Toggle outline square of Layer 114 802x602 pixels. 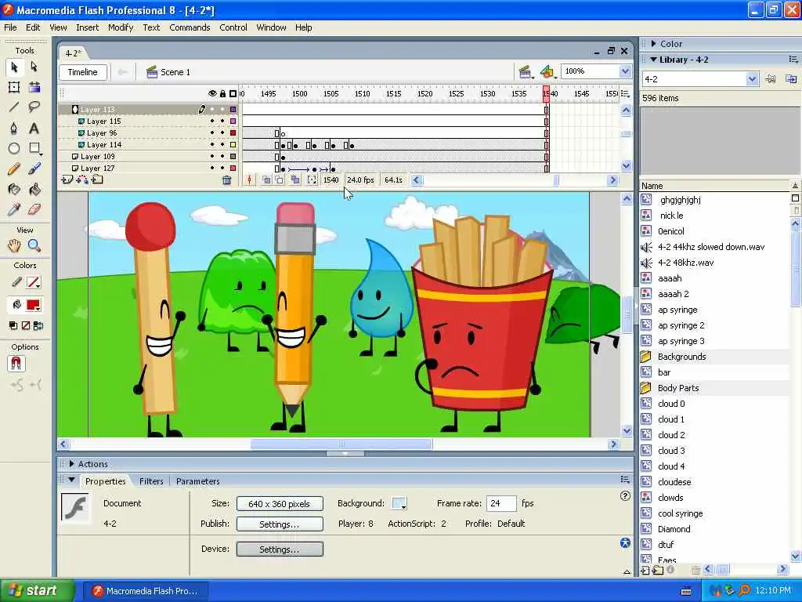pyautogui.click(x=233, y=145)
